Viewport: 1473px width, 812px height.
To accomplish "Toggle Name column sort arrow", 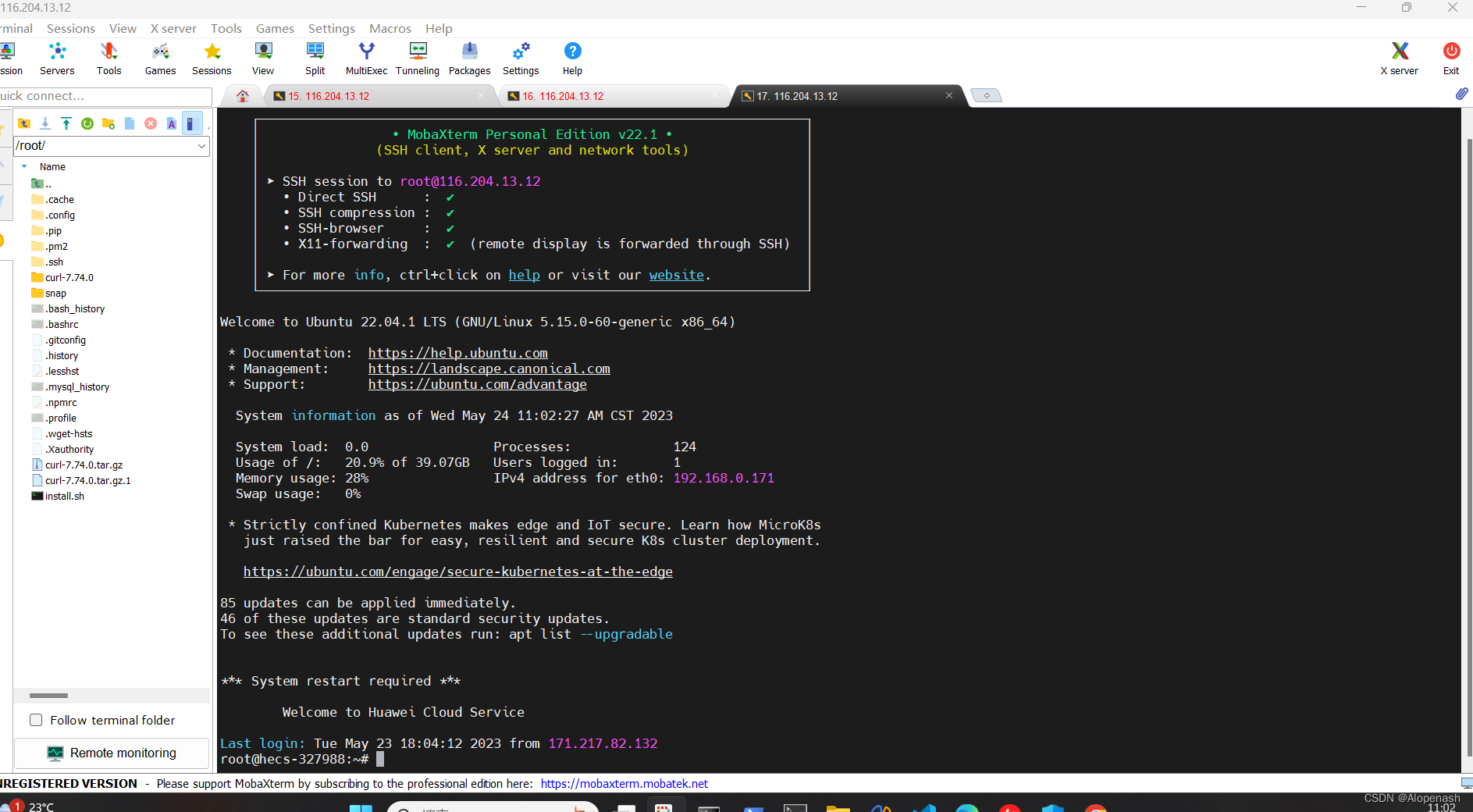I will [24, 166].
